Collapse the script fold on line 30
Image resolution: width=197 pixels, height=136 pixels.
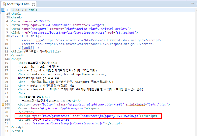coord(9,119)
